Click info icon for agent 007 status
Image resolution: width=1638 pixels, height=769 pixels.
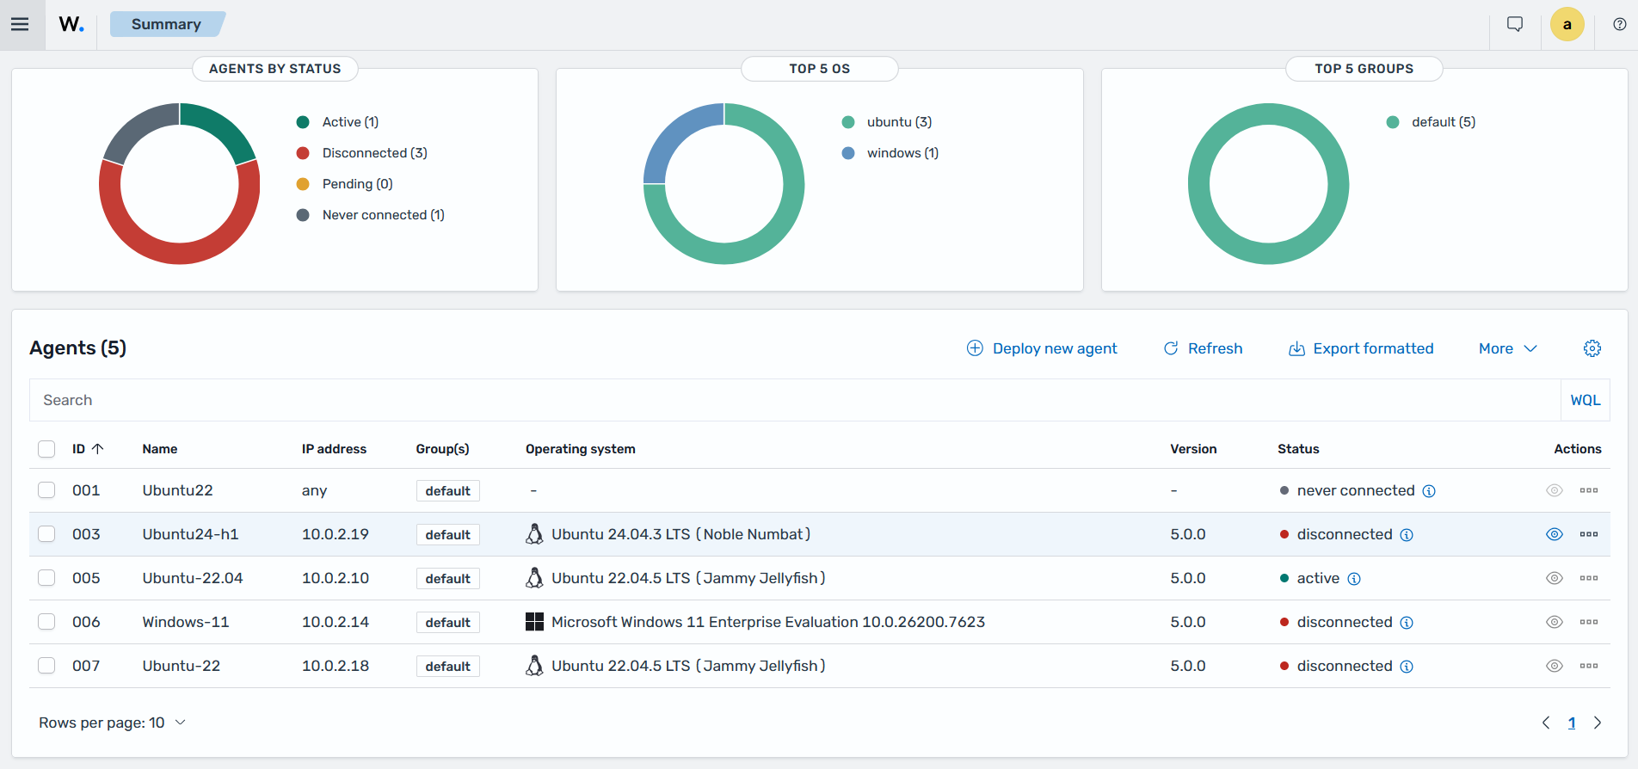coord(1407,667)
